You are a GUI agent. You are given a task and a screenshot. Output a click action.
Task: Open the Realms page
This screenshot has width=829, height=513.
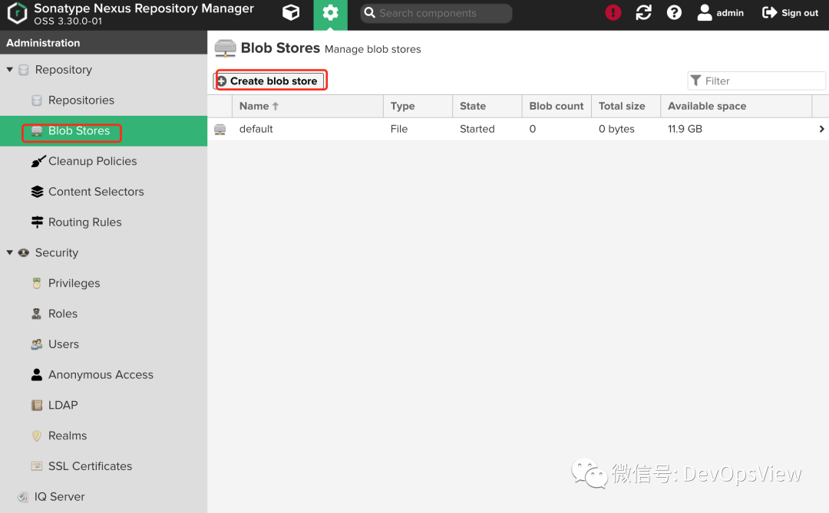tap(68, 436)
